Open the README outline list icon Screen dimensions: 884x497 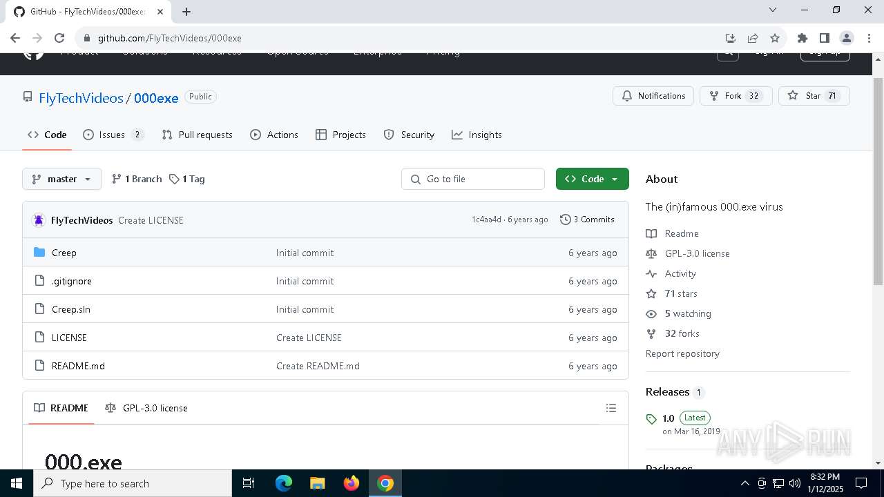coord(611,408)
